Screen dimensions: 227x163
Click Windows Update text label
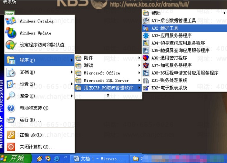click(35, 33)
